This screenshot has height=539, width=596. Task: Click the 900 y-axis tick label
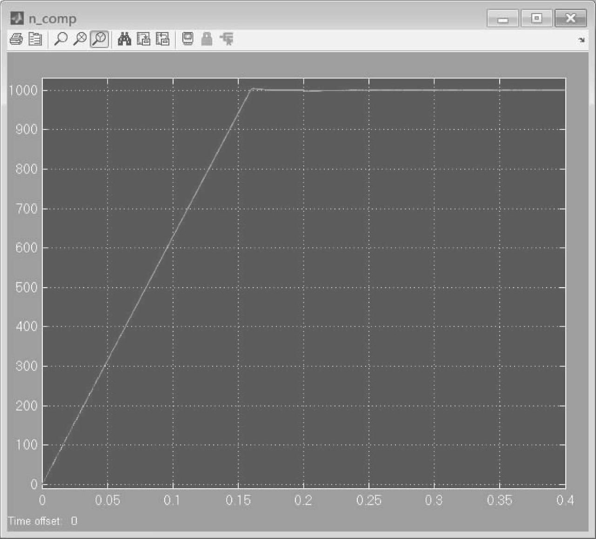point(27,130)
